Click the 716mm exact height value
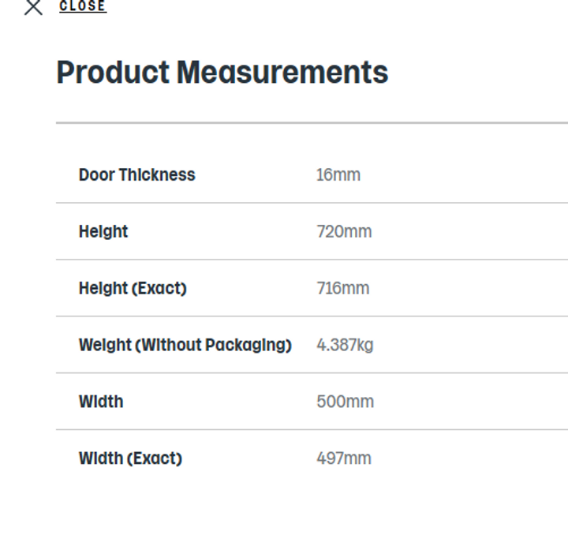Viewport: 568px width, 535px height. click(342, 289)
